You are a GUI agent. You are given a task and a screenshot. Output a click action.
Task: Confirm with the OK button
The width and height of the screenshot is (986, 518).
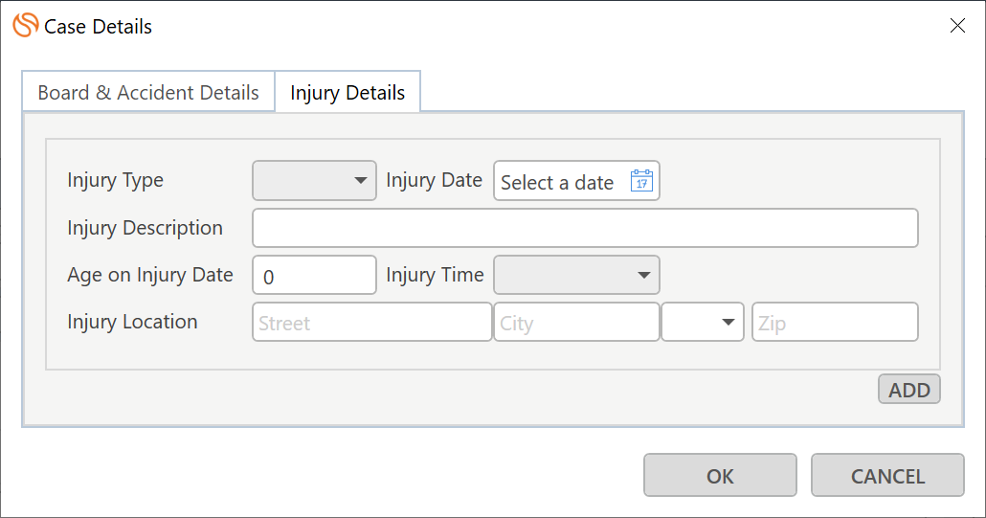[x=720, y=475]
